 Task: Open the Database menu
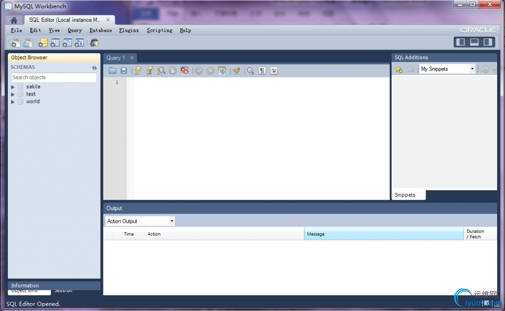tap(101, 30)
